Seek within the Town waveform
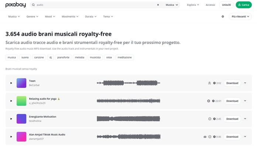Image resolution: width=257 pixels, height=146 pixels. [x=128, y=83]
